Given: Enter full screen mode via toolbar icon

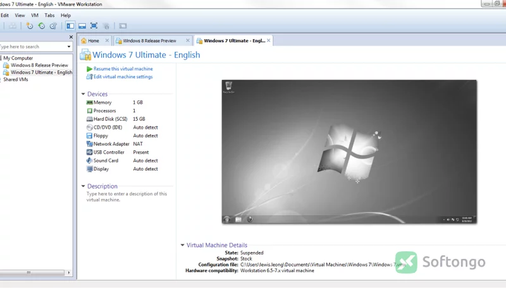Looking at the screenshot, I should click(94, 26).
